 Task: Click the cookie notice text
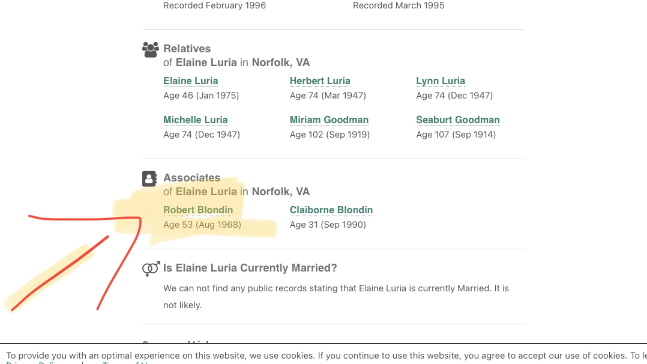coord(327,357)
